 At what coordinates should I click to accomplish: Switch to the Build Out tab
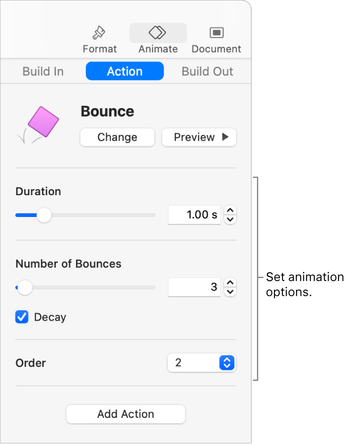coord(207,71)
